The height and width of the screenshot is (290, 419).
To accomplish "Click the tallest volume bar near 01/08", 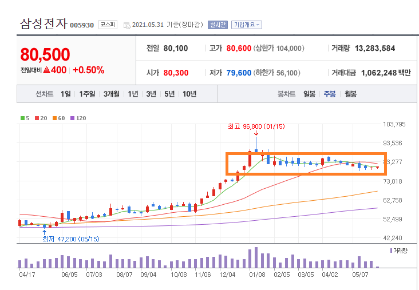I will [x=256, y=257].
